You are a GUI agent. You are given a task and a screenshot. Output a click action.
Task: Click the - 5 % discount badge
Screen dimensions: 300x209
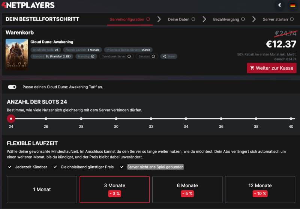point(187,194)
